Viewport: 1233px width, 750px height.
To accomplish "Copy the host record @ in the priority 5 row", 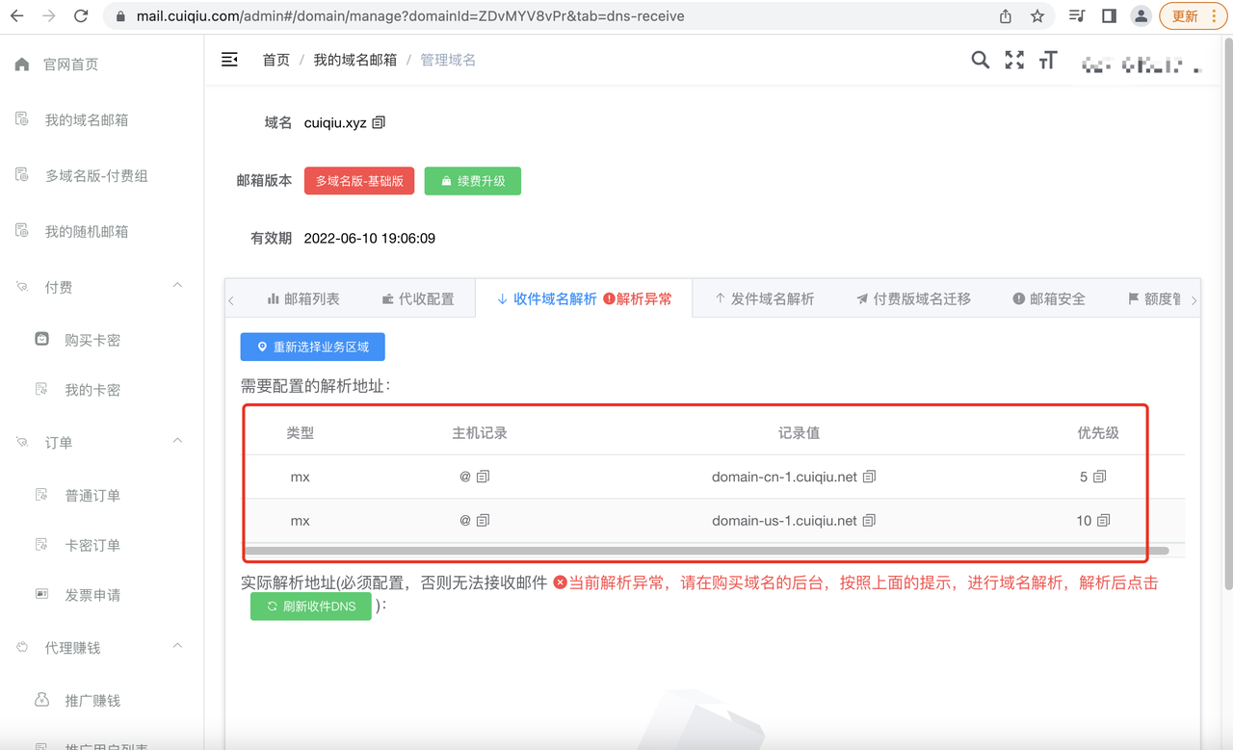I will click(x=484, y=477).
